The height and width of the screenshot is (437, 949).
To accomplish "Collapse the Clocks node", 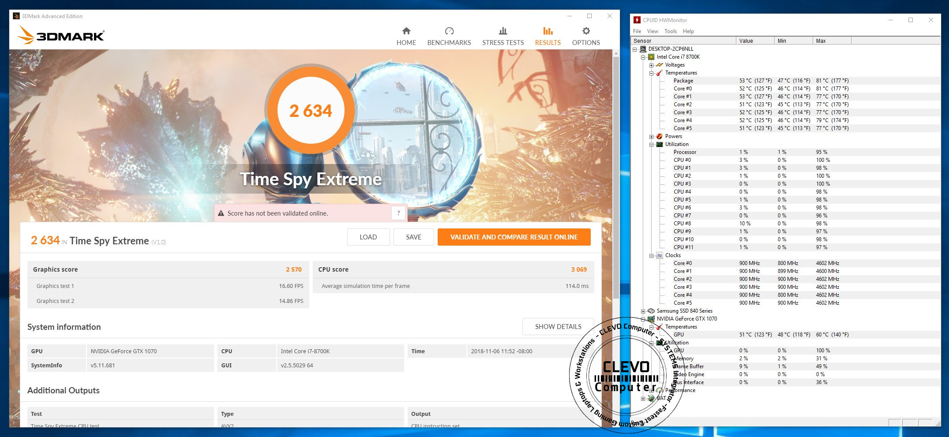I will (x=652, y=255).
